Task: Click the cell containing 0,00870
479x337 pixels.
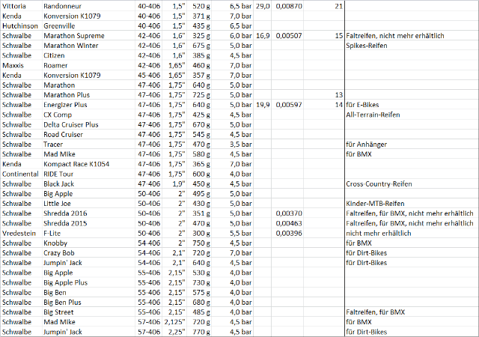Action: click(x=289, y=4)
